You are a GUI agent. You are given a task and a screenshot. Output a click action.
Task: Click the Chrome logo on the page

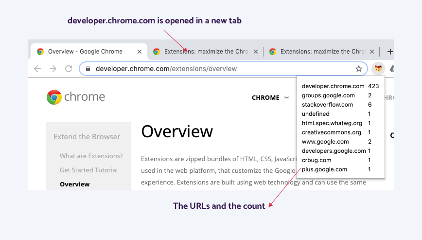pos(76,97)
